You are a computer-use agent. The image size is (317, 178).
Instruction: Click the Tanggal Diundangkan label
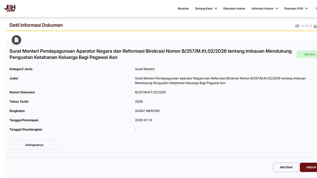pos(26,129)
